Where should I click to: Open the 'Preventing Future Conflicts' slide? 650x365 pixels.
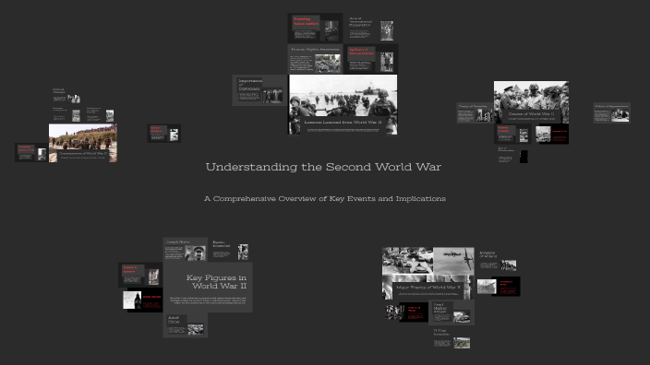point(315,29)
